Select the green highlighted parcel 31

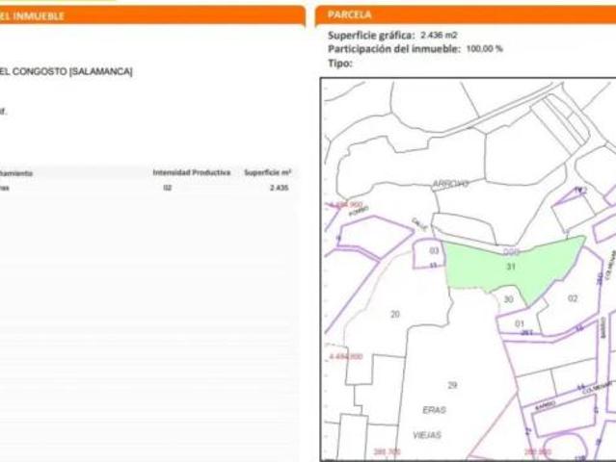511,267
